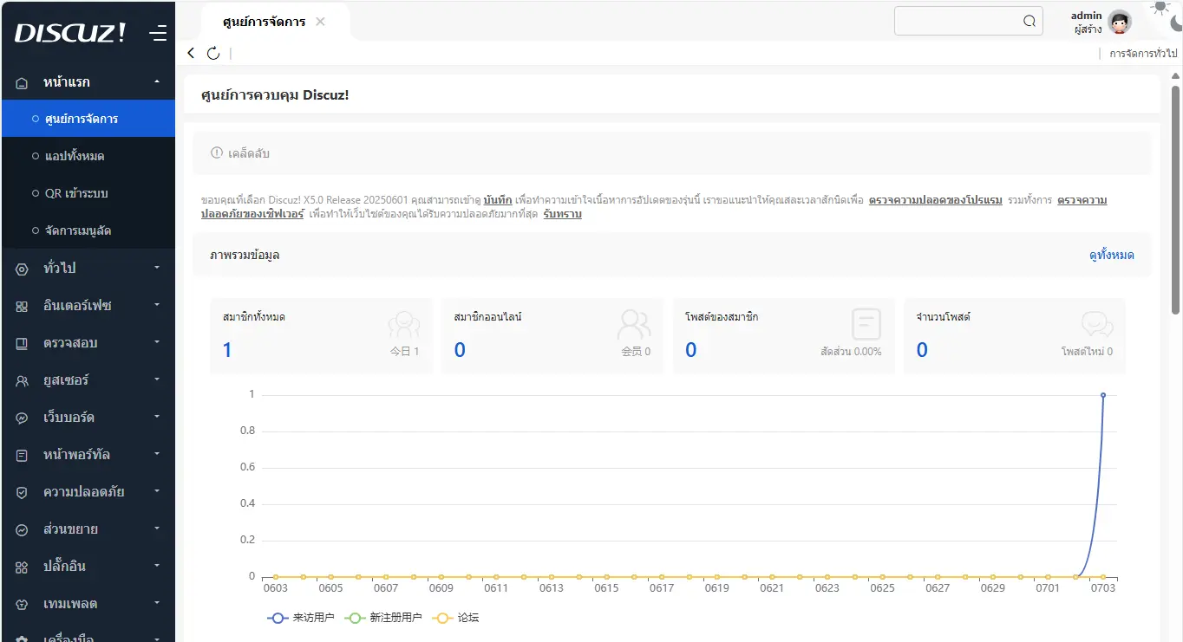1183x642 pixels.
Task: Expand the ยูสเซอร์ menu section
Action: pos(157,379)
